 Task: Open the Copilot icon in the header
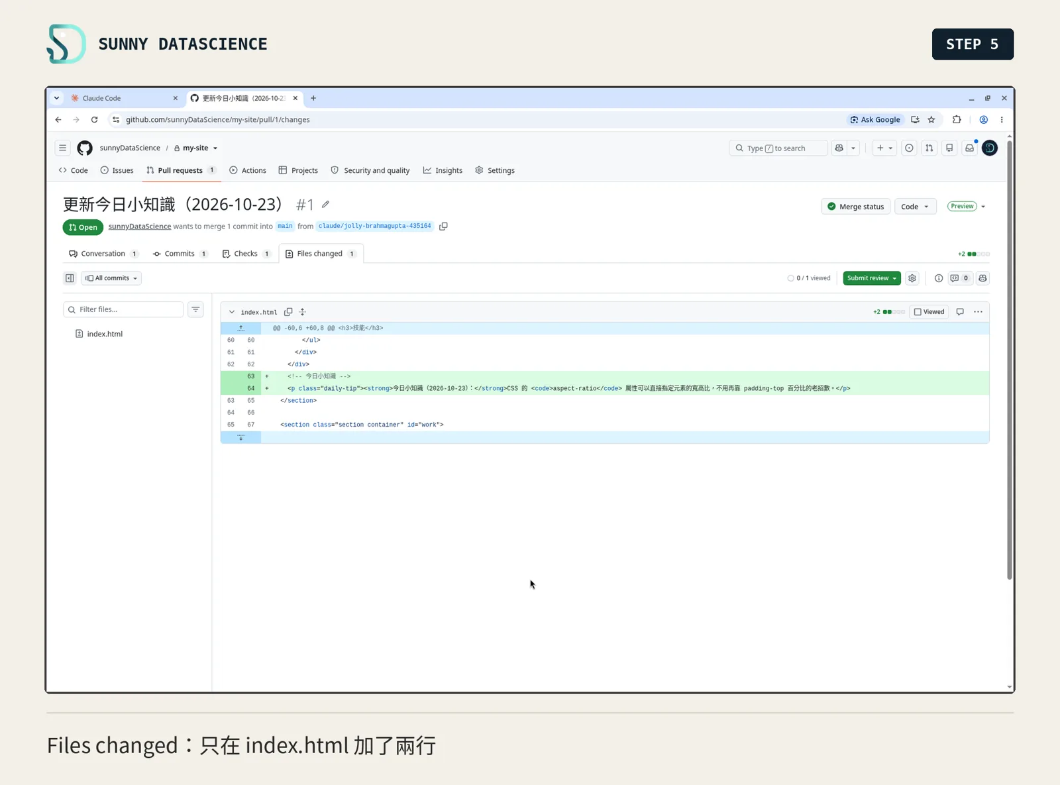coord(839,148)
